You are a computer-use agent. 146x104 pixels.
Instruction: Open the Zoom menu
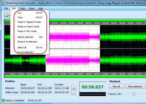[32, 8]
